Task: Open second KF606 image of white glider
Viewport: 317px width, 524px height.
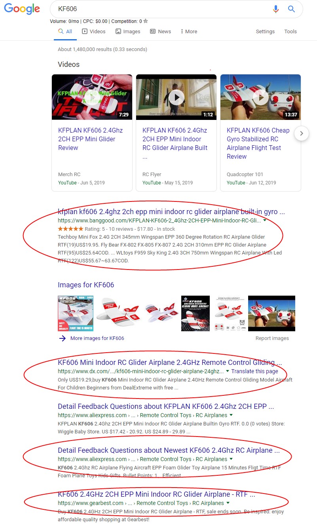Action: click(118, 313)
